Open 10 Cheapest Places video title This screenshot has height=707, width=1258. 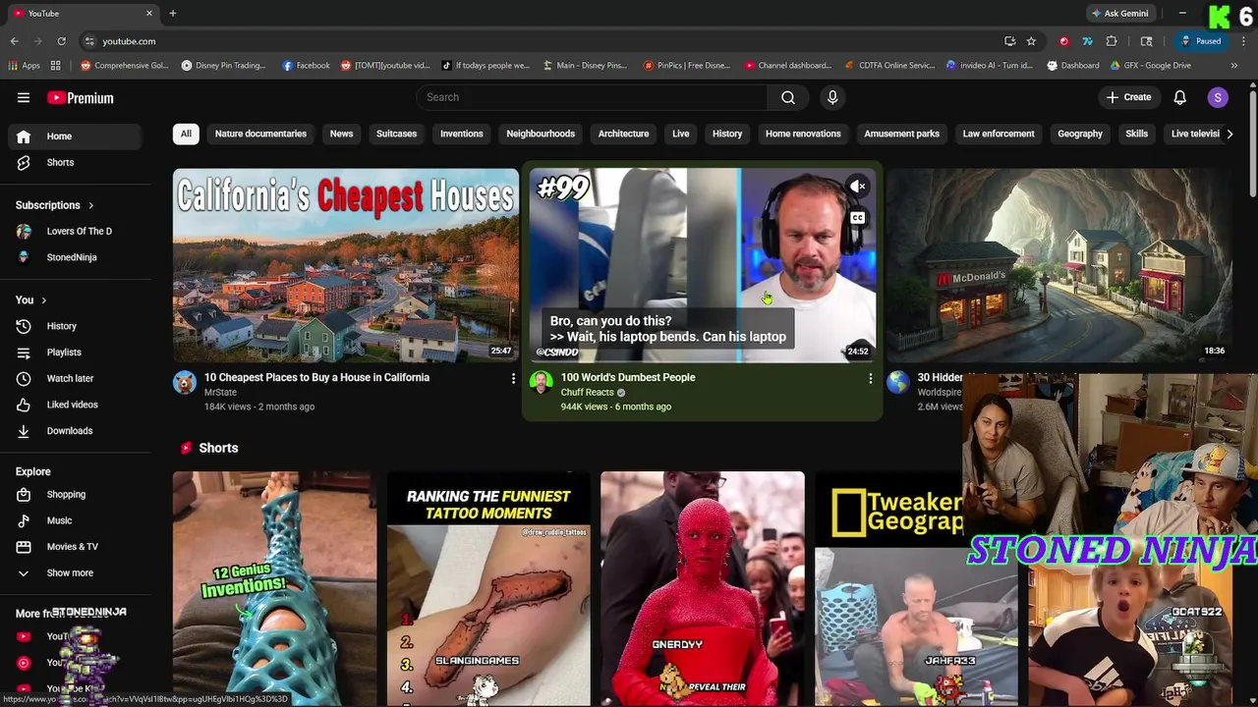click(x=316, y=377)
